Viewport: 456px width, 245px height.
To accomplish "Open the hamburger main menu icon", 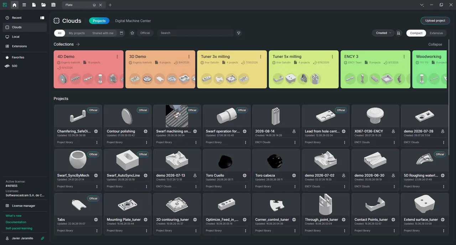I will (x=24, y=5).
